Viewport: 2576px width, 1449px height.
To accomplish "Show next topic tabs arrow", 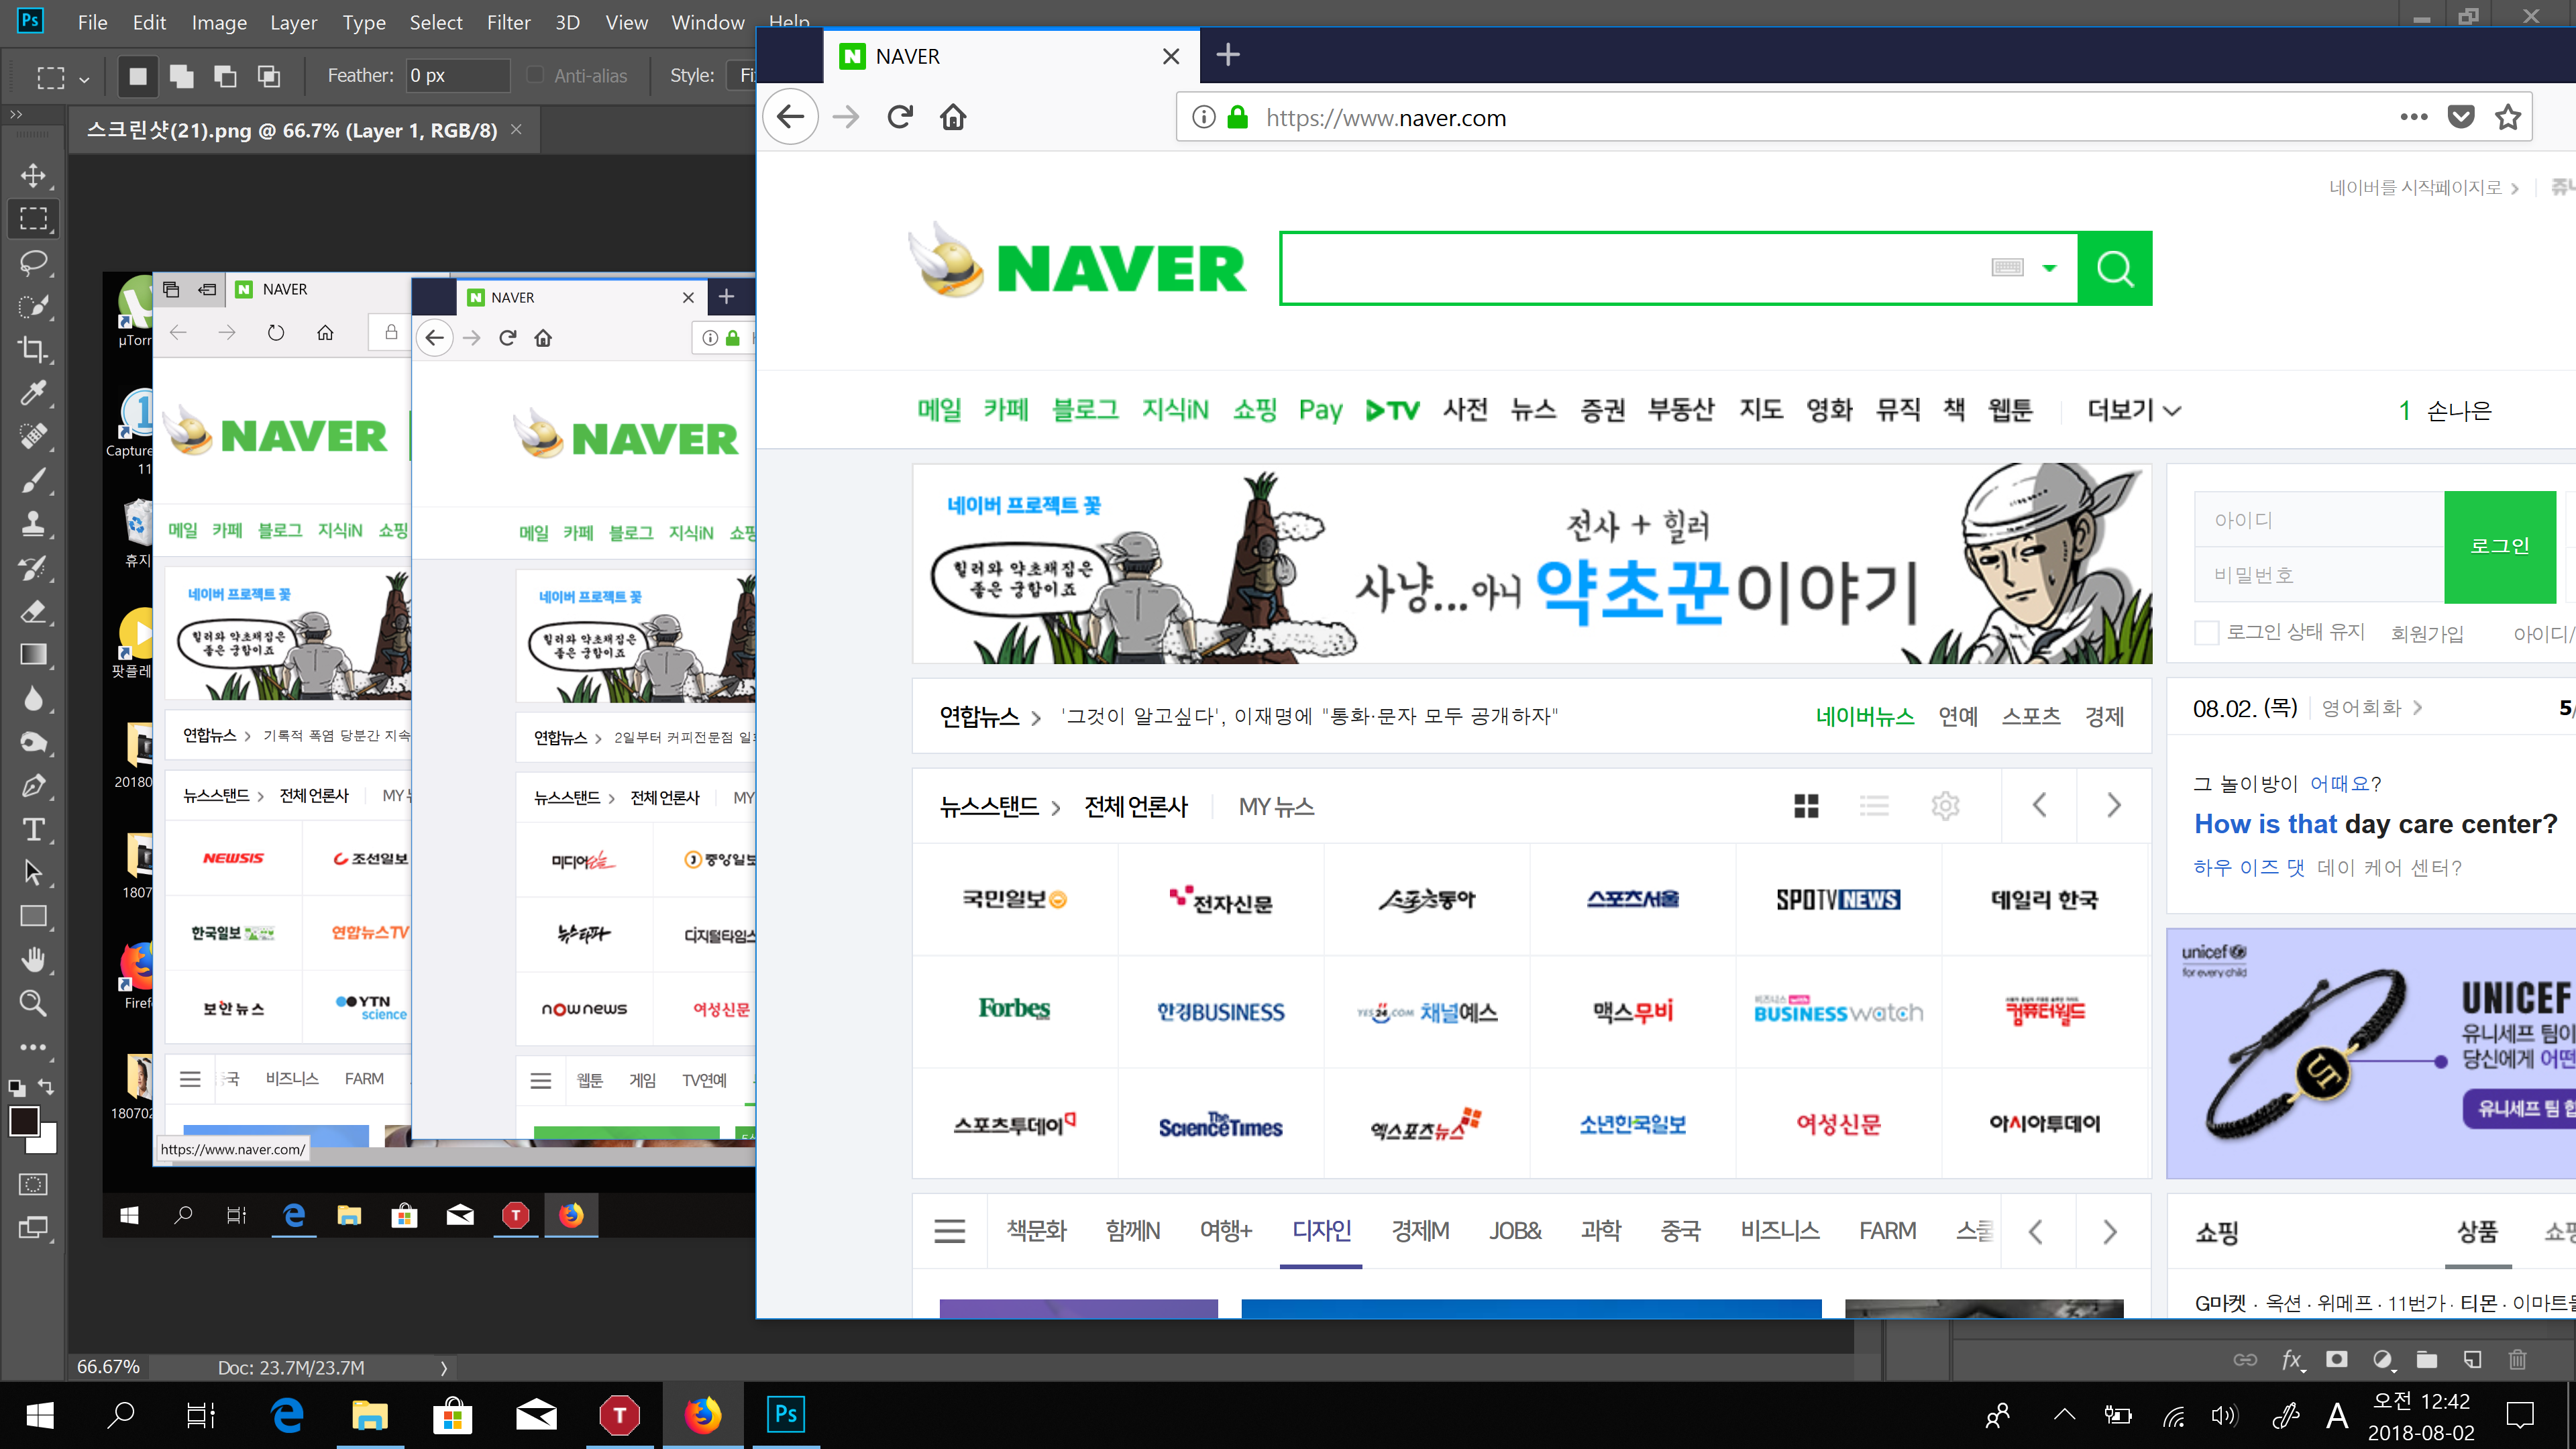I will coord(2110,1231).
